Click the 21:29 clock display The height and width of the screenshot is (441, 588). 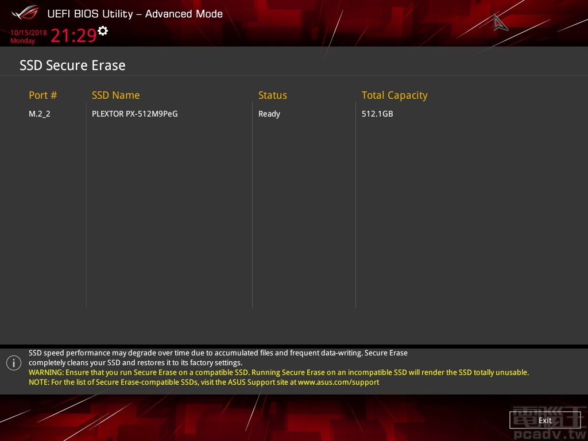(73, 35)
